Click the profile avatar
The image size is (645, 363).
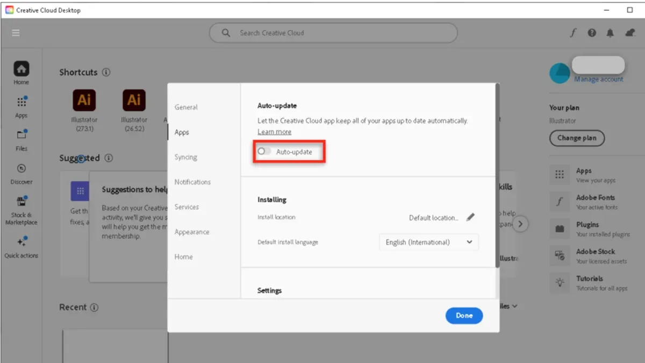(560, 73)
